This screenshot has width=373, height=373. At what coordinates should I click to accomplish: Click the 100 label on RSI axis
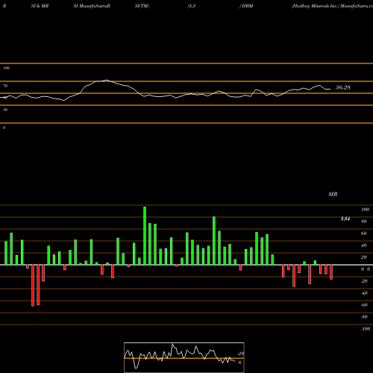6,68
